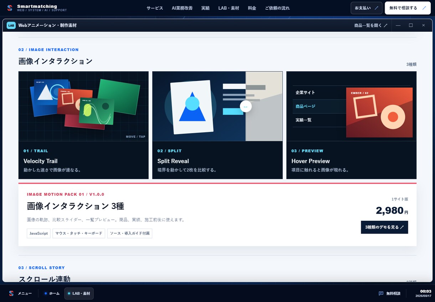
Task: Go to the 実績 navigation item
Action: pyautogui.click(x=205, y=8)
